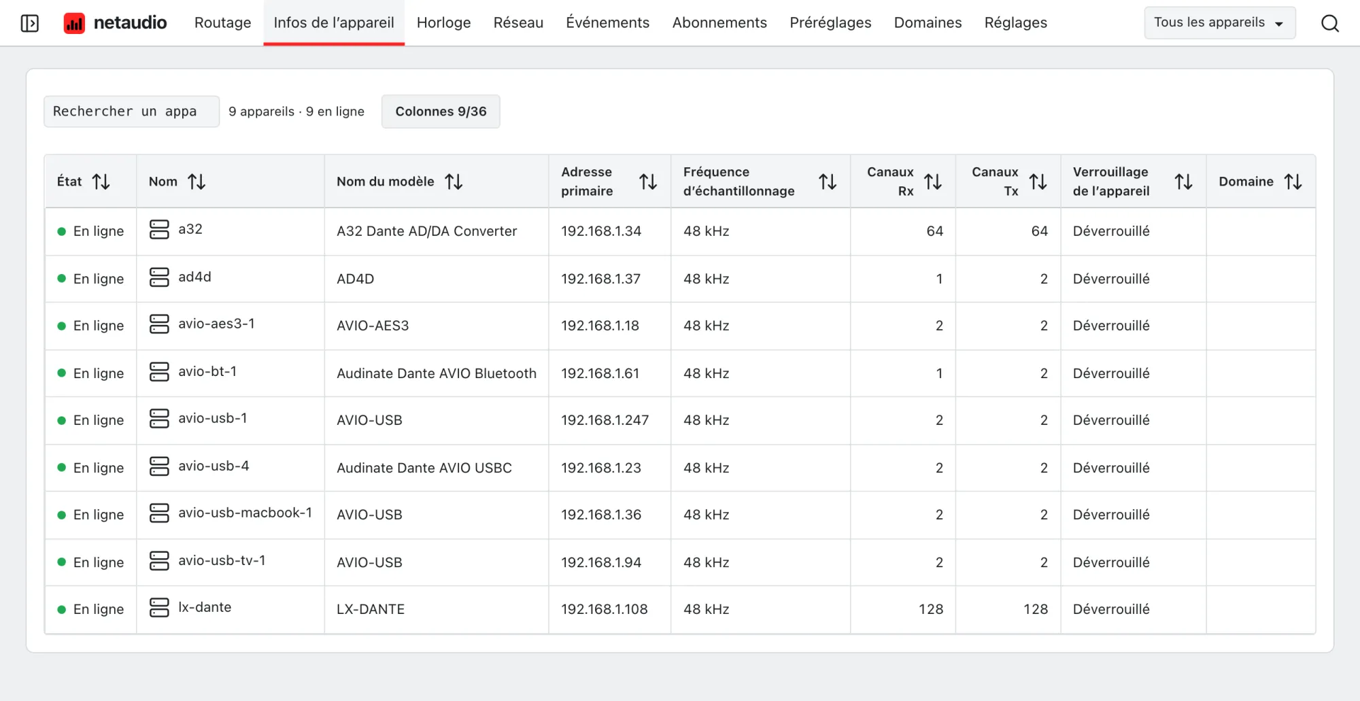Open the Tous les appareils dropdown
Screen dimensions: 1360x701
[x=1219, y=23]
